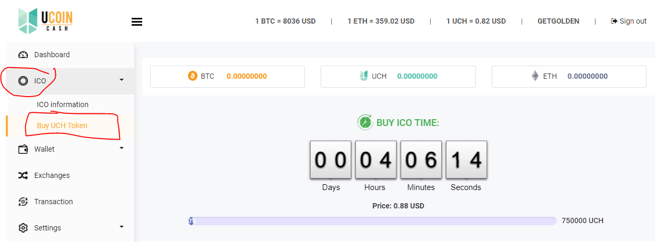Expand the Settings submenu arrow
This screenshot has height=242, width=655.
tap(122, 227)
